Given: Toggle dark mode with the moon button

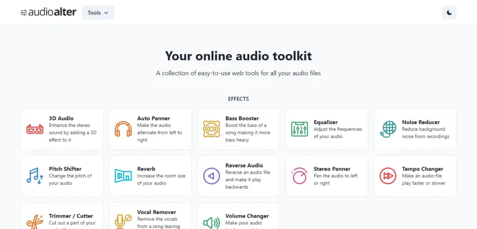Looking at the screenshot, I should [449, 13].
